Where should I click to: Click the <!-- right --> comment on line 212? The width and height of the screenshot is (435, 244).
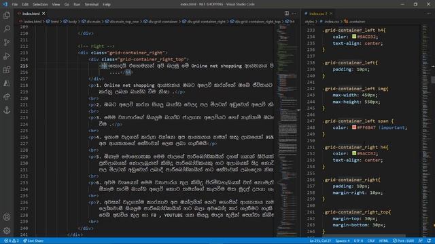point(96,46)
